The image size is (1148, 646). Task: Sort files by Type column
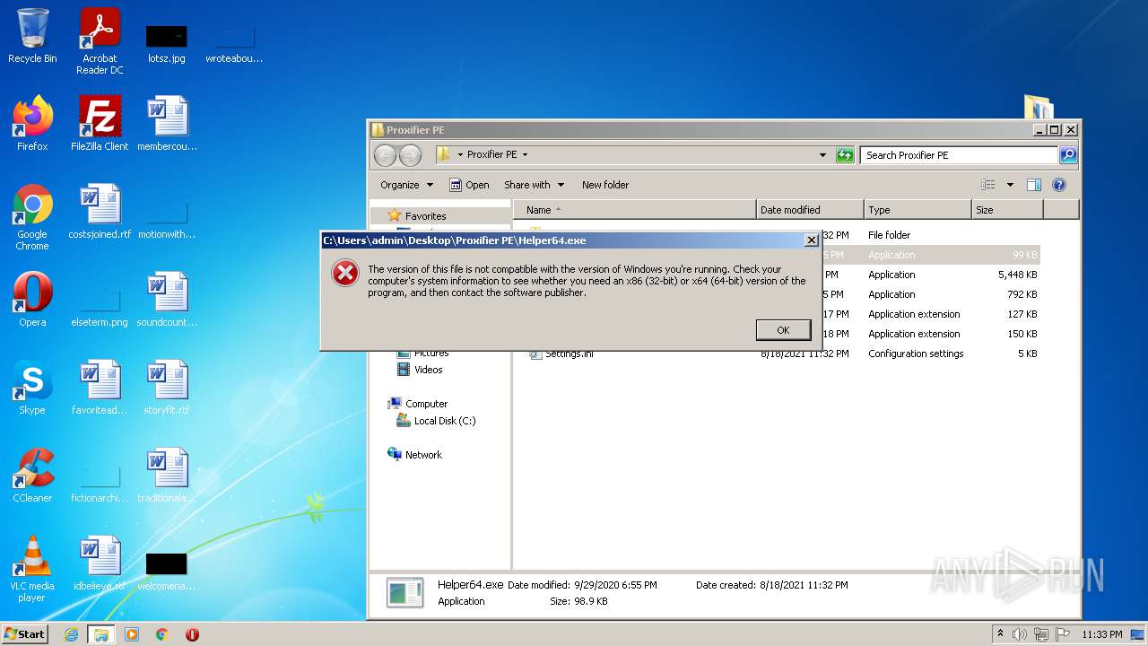(918, 210)
